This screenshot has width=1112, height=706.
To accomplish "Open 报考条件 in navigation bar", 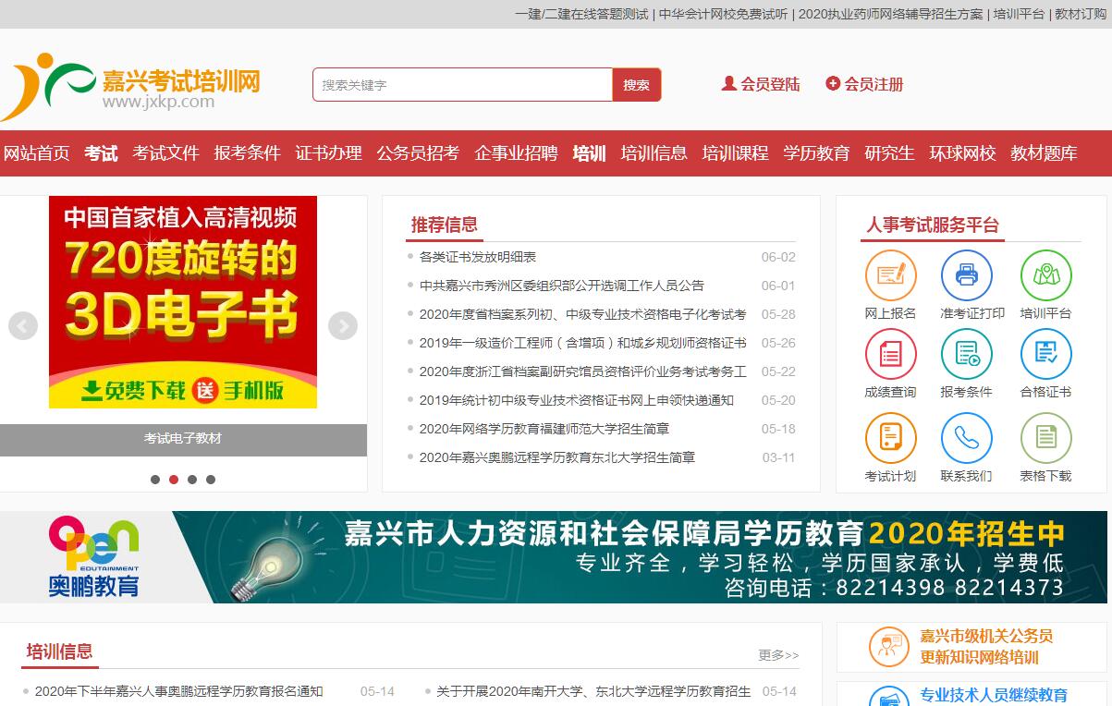I will (x=247, y=153).
